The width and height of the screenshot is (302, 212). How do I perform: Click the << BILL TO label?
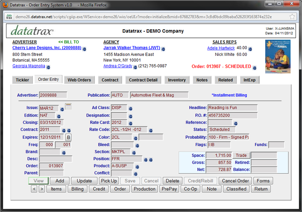point(68,42)
